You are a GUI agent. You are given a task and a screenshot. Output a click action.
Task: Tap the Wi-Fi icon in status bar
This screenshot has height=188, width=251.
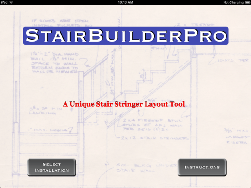(11, 2)
